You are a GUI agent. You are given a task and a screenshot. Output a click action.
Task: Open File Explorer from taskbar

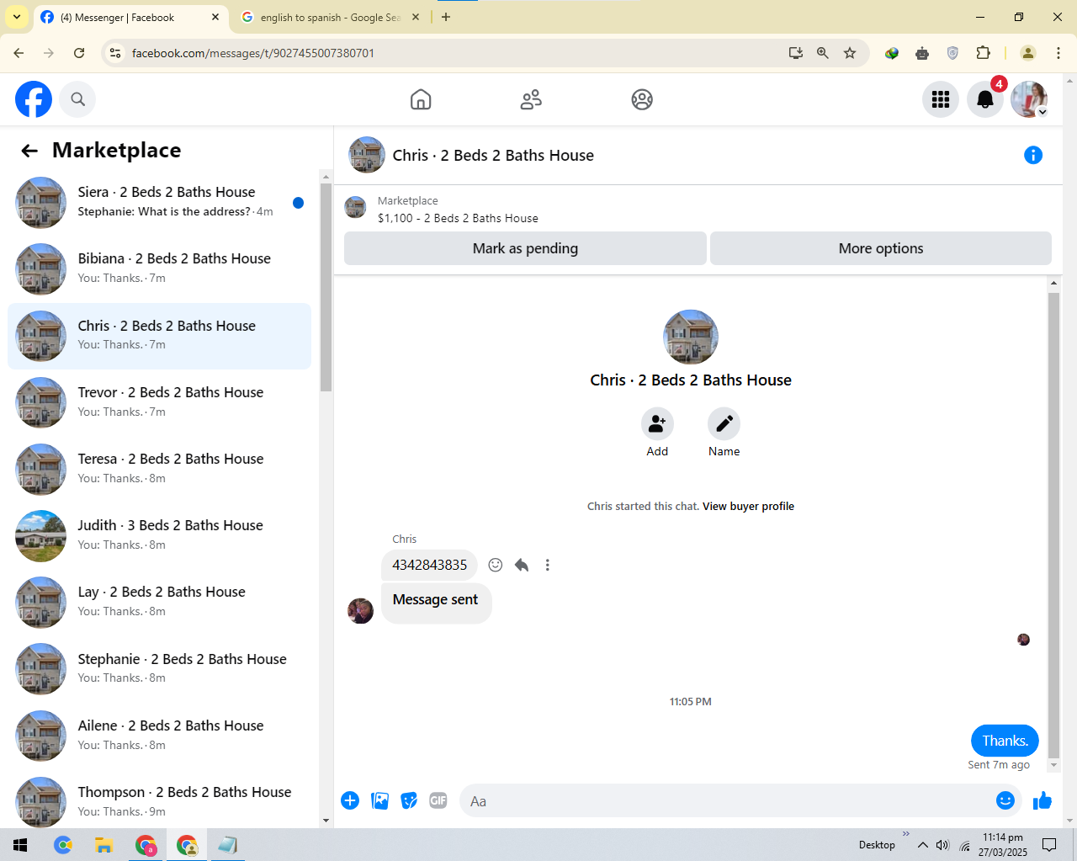coord(103,845)
